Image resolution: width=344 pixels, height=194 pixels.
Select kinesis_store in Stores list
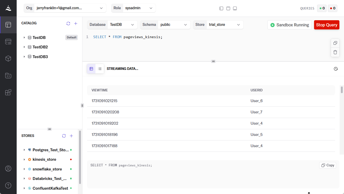[44, 159]
